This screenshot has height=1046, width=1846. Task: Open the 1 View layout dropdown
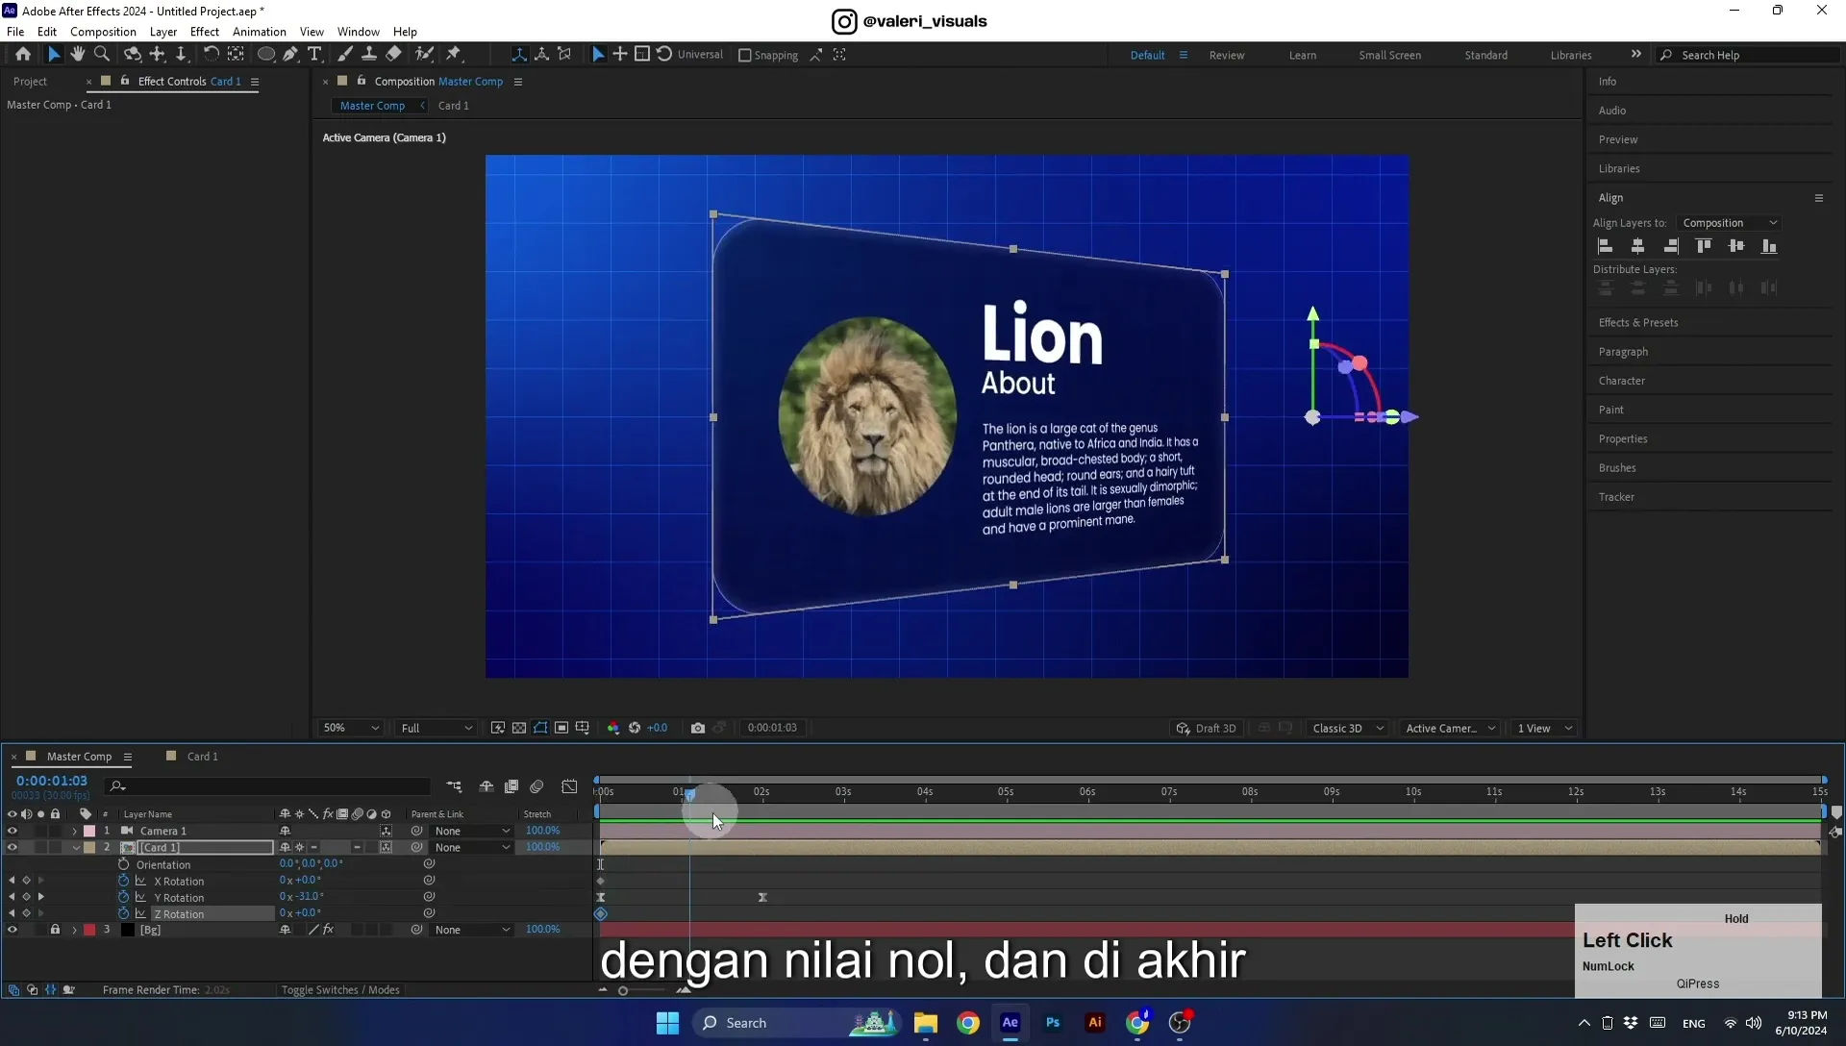1544,728
